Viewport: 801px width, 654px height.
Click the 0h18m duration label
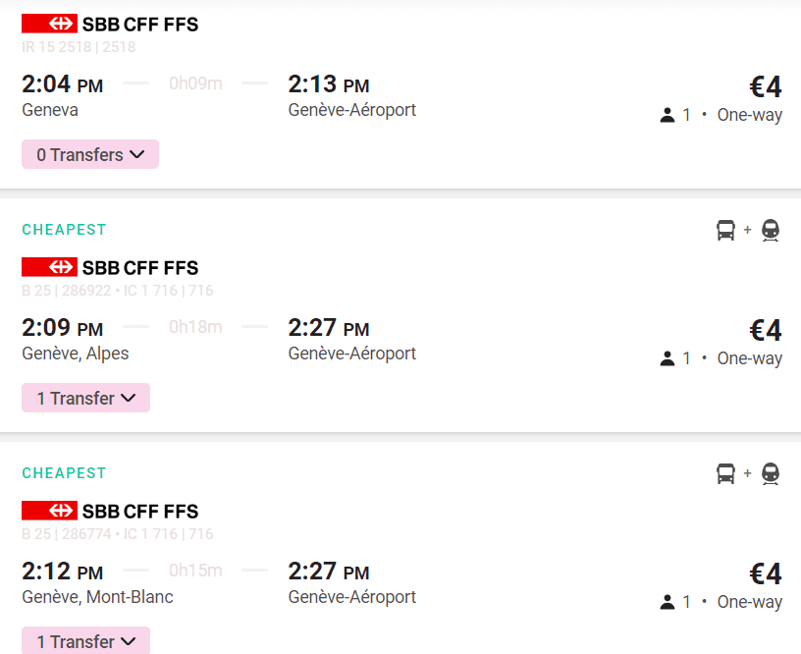(195, 327)
